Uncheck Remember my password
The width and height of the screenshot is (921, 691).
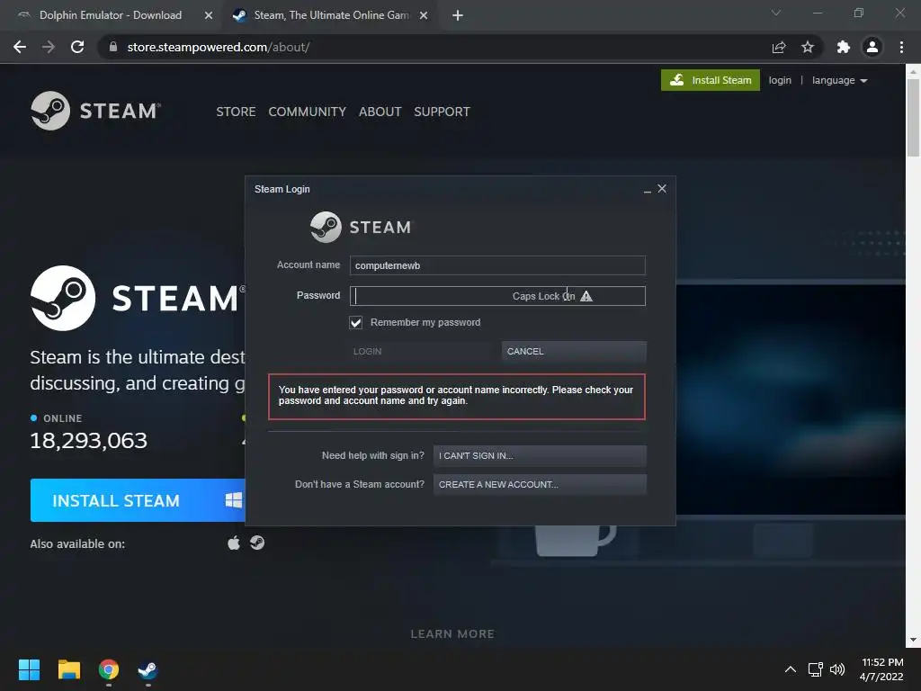pos(356,323)
